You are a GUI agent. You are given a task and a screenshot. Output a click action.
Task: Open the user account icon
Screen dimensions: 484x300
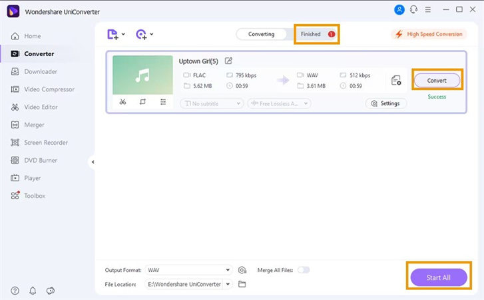tap(399, 10)
